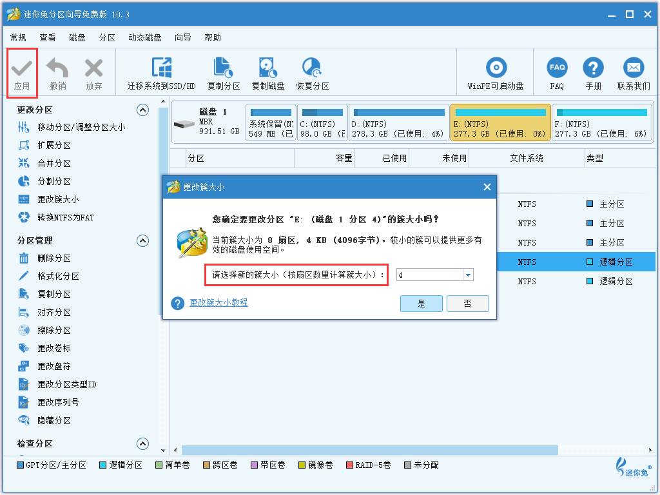The image size is (660, 495).
Task: Open the 常规 menu
Action: tap(18, 38)
